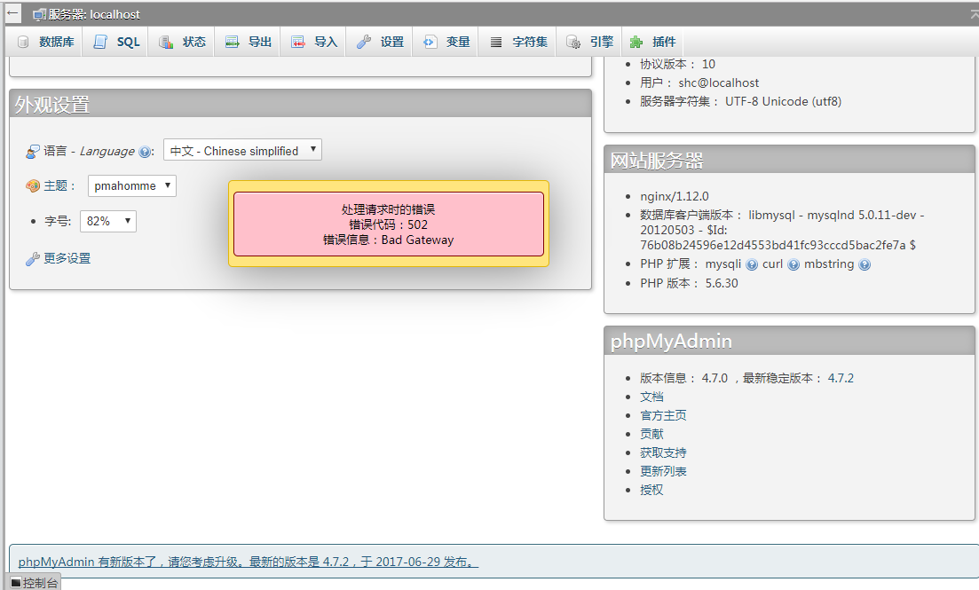Click the status chart icon in the 状态 tab
The width and height of the screenshot is (979, 590).
point(165,42)
